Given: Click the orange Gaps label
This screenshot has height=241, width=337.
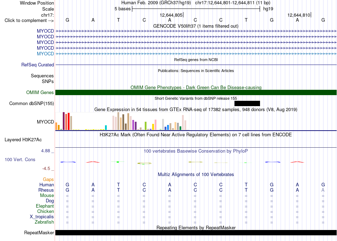Looking at the screenshot, I should tap(48, 179).
